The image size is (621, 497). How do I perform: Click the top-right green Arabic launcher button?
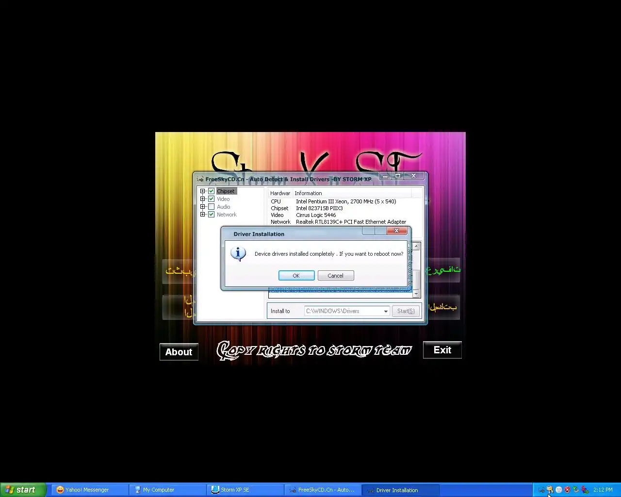[443, 270]
